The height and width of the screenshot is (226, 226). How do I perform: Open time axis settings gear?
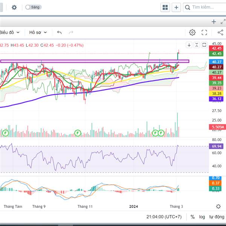(218, 206)
